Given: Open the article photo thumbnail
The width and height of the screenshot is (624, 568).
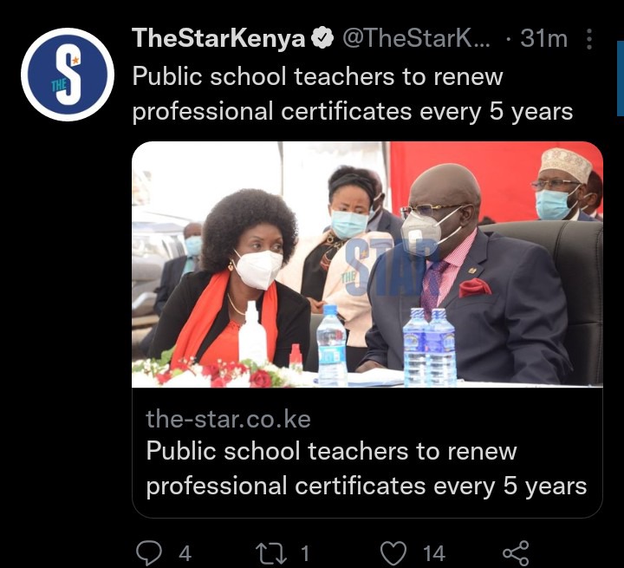Looking at the screenshot, I should pos(367,264).
